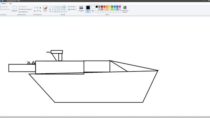Pick the orange palette swatch
The height and width of the screenshot is (118, 210).
click(107, 7)
